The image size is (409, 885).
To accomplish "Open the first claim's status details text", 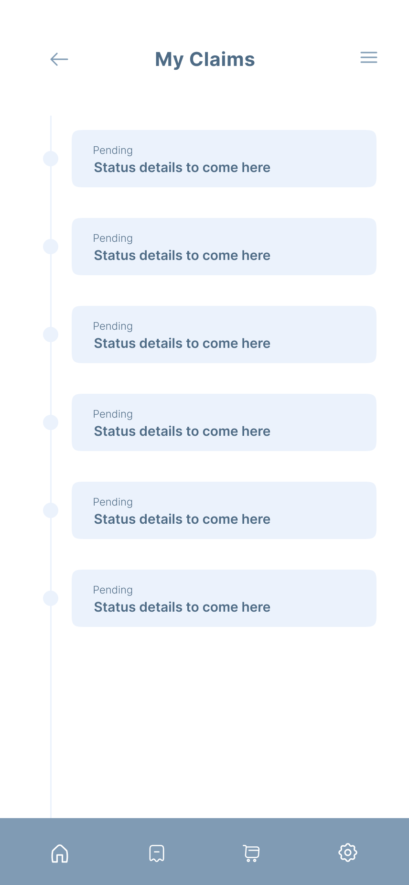I will (x=182, y=168).
